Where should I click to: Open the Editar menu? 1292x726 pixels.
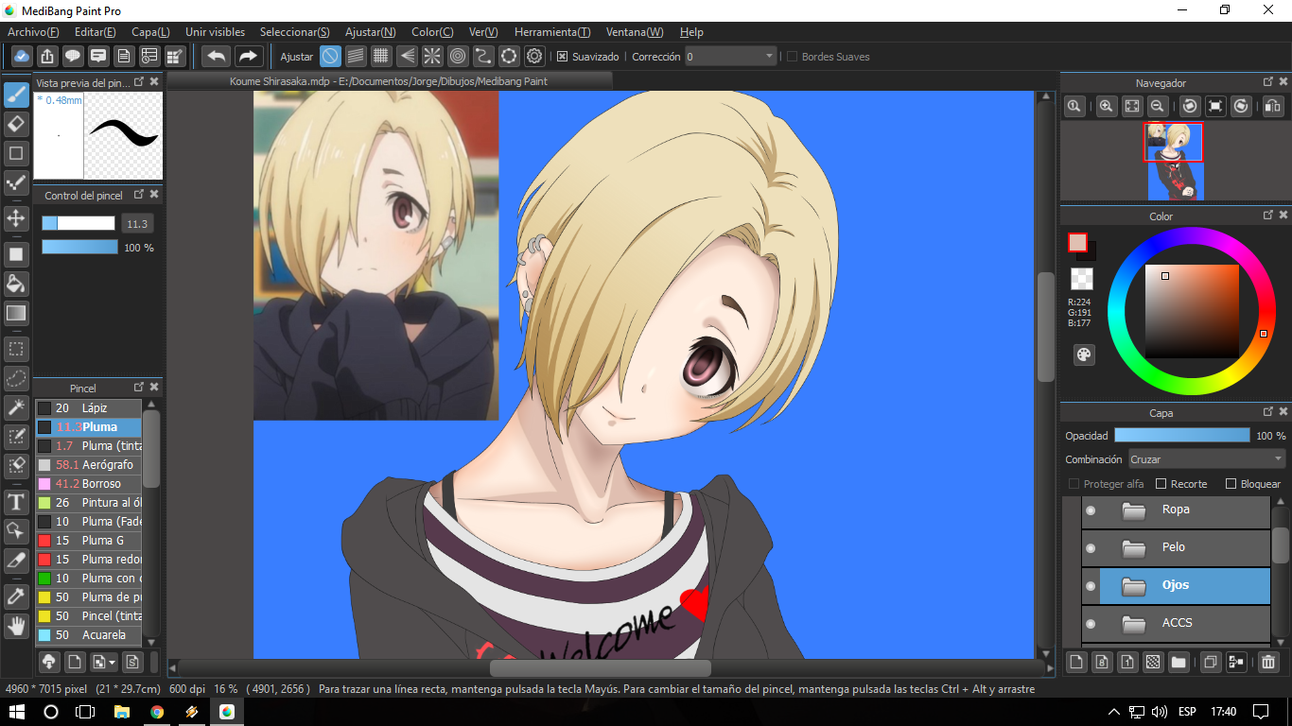click(x=95, y=32)
